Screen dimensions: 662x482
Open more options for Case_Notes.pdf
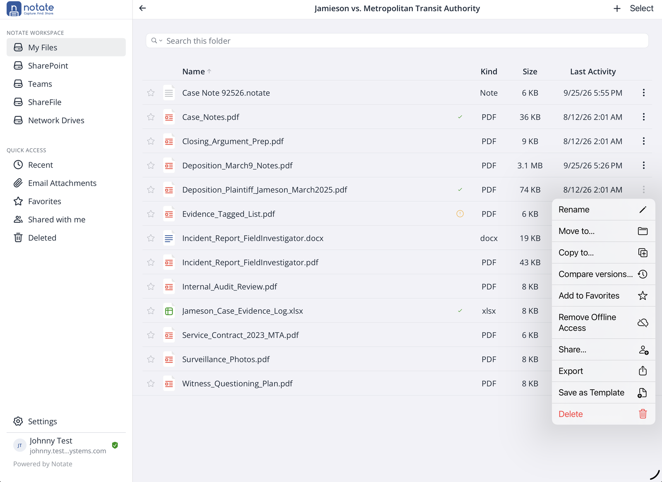coord(643,117)
